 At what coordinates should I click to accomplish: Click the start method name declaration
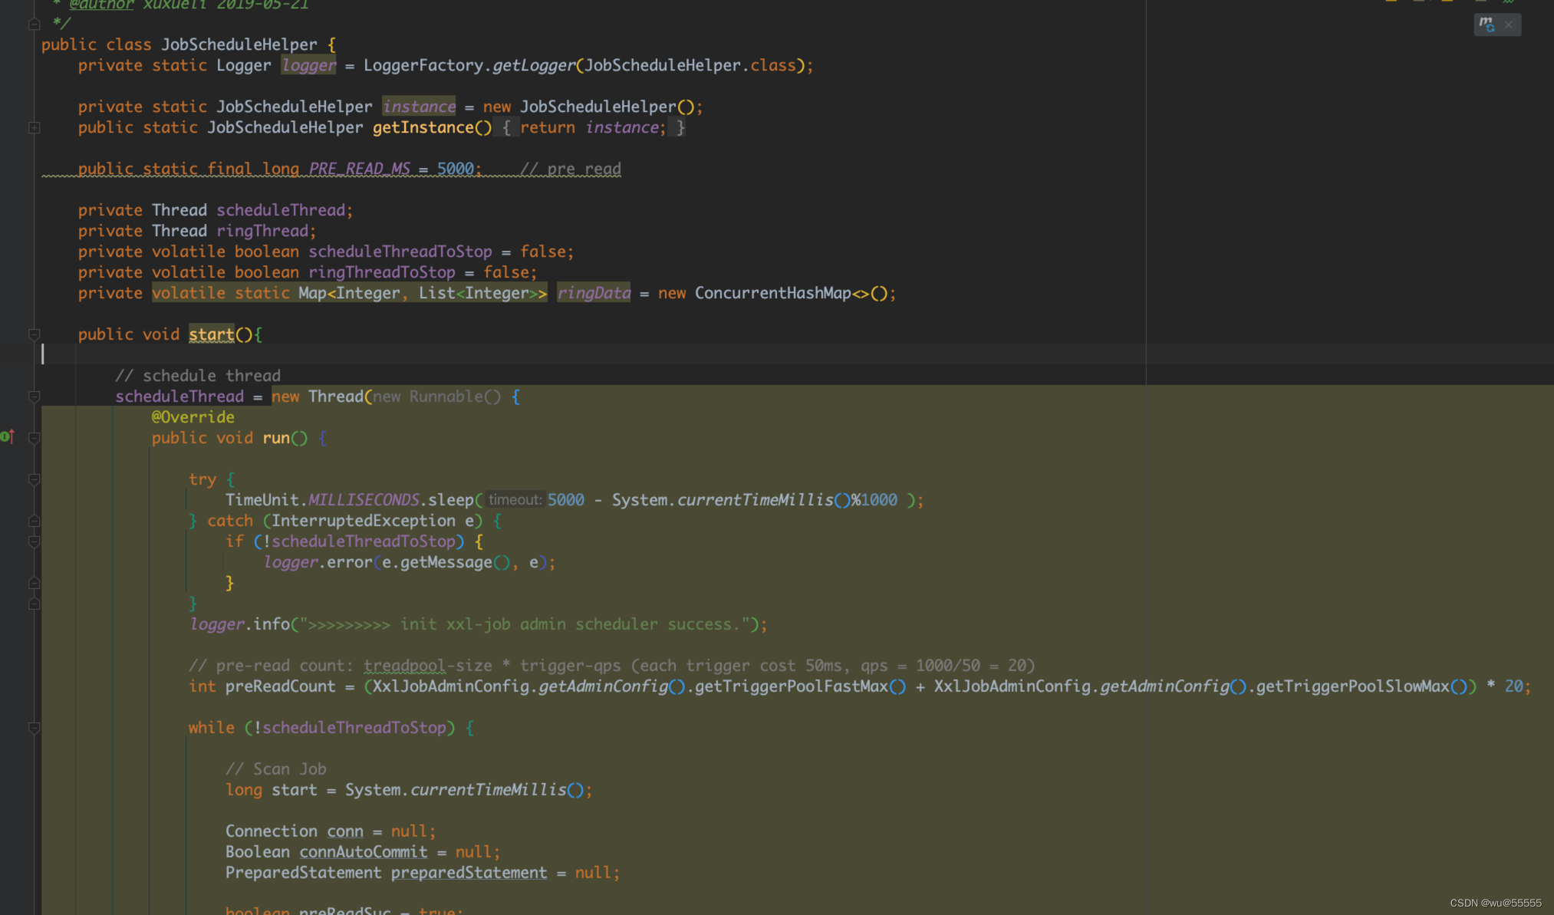point(211,334)
